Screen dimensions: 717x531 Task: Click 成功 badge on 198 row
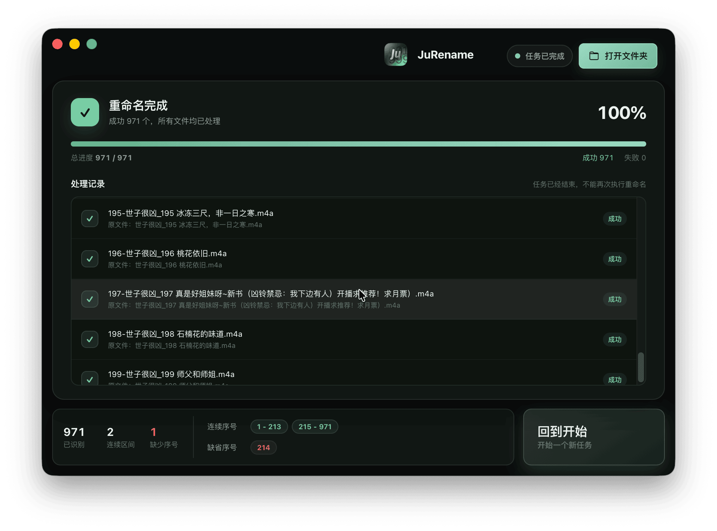click(x=615, y=340)
